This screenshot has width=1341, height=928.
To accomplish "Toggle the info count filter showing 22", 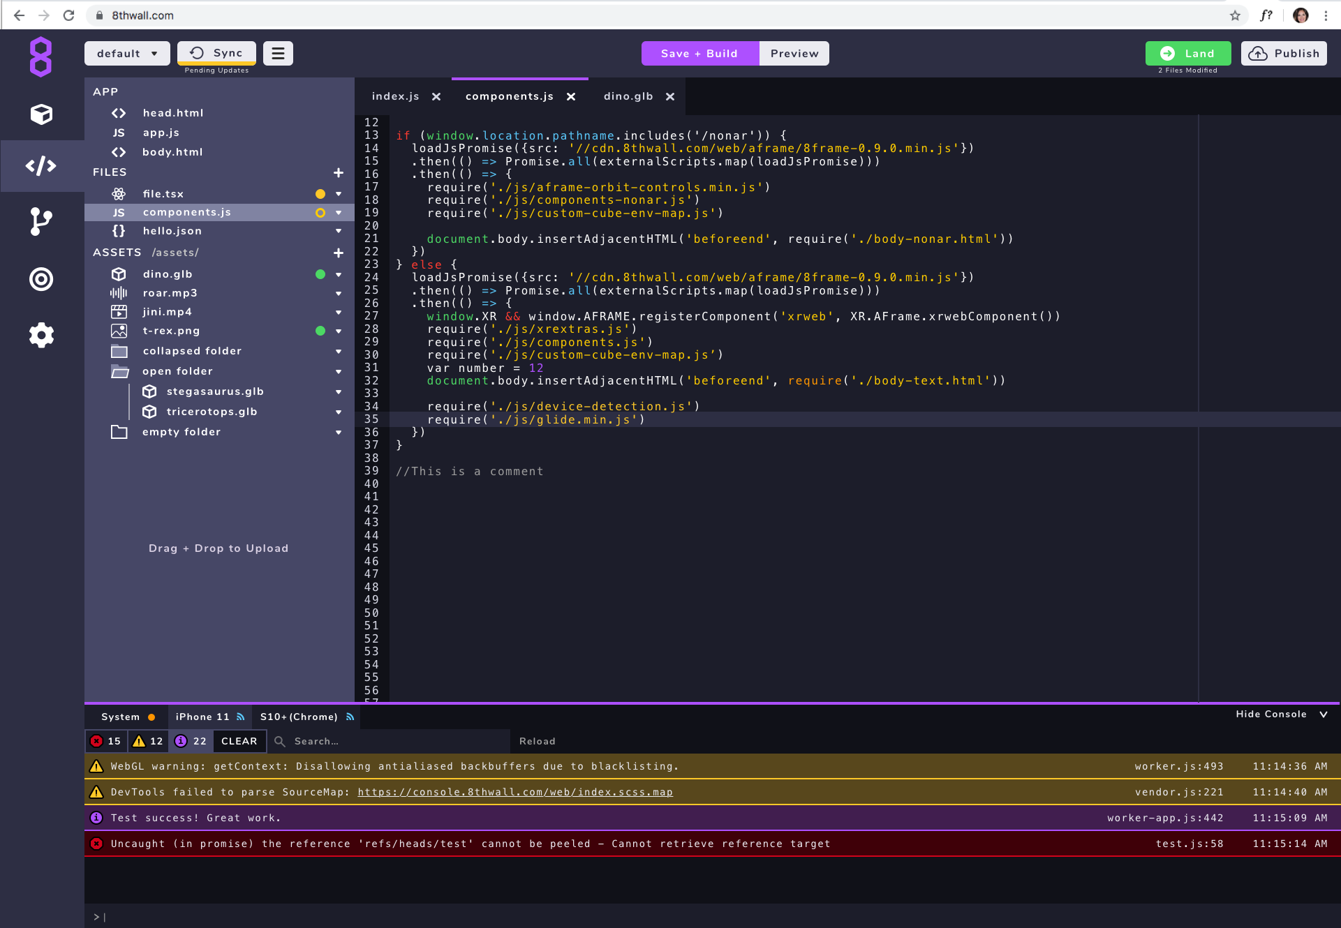I will (x=191, y=741).
